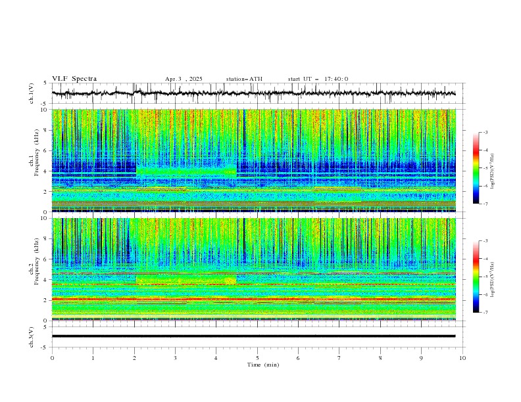Screen dimensions: 521x402
Task: Click the ch.2 frequency tick label 6
Action: 47,259
